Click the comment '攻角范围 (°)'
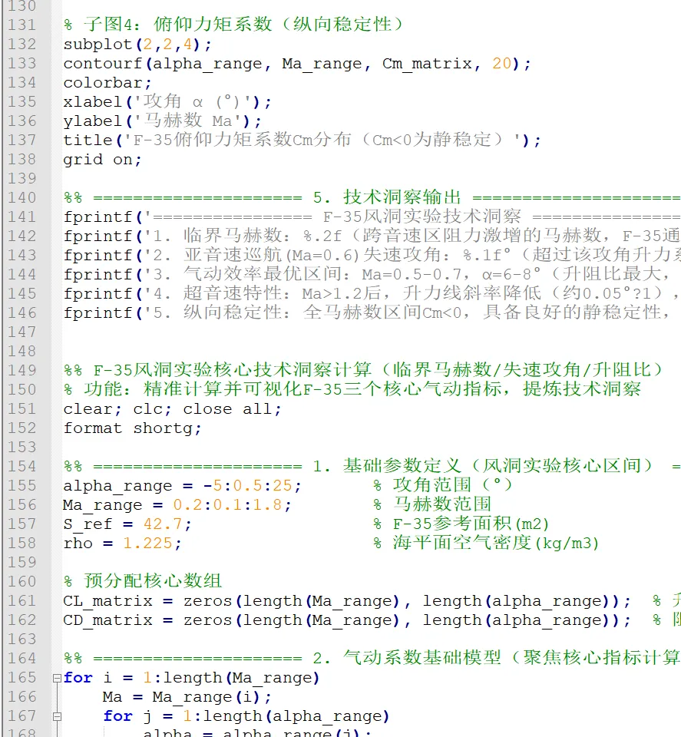 coord(443,485)
